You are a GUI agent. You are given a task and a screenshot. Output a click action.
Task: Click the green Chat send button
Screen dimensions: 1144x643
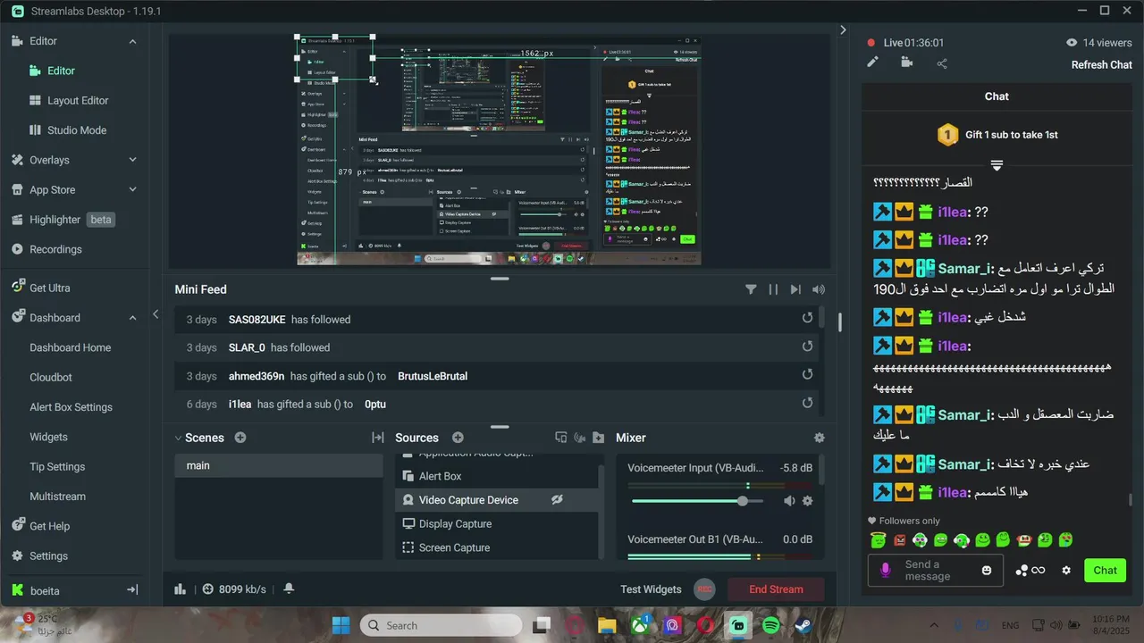point(1105,570)
